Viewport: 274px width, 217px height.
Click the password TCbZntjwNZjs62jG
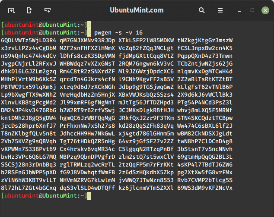pos(205,64)
